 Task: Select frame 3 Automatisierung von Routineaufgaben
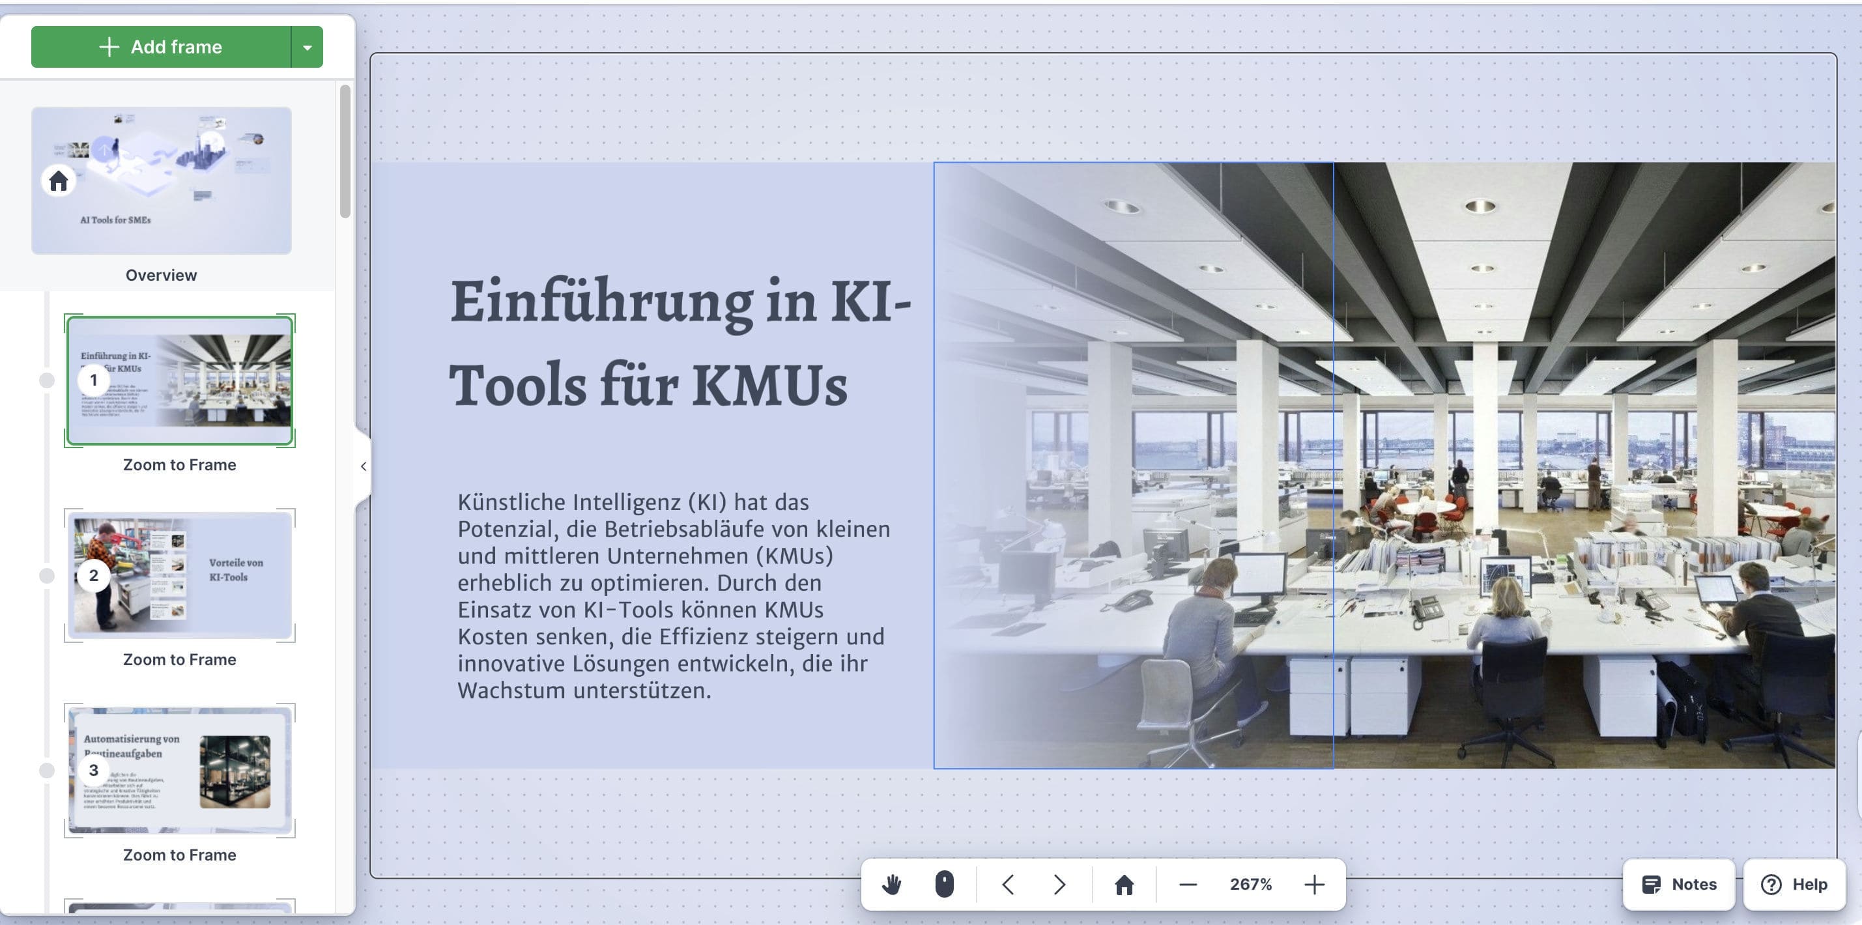click(179, 769)
